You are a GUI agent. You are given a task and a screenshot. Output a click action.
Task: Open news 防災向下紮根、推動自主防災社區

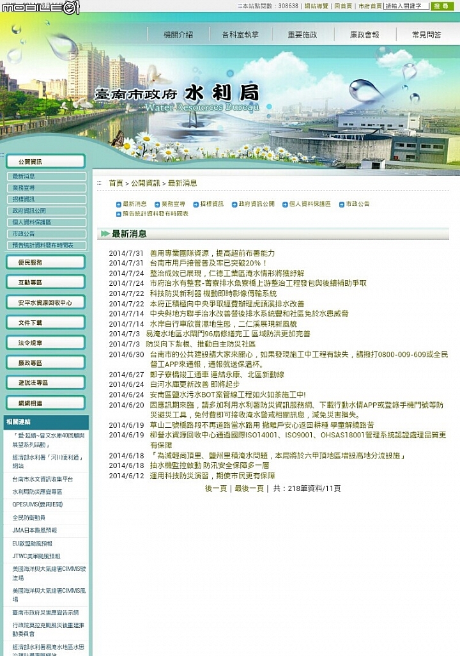201,344
